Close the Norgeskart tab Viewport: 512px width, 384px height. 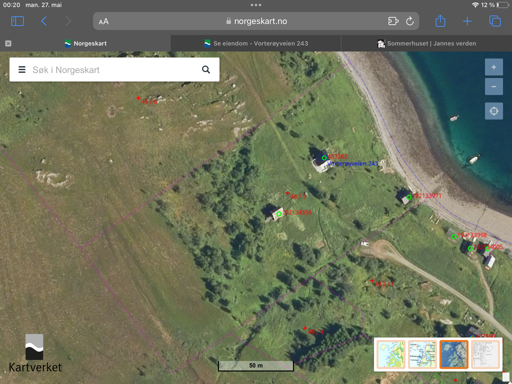click(x=8, y=43)
